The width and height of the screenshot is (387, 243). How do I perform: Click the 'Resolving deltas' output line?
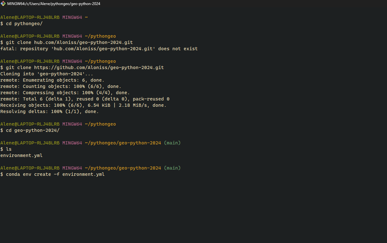click(49, 111)
